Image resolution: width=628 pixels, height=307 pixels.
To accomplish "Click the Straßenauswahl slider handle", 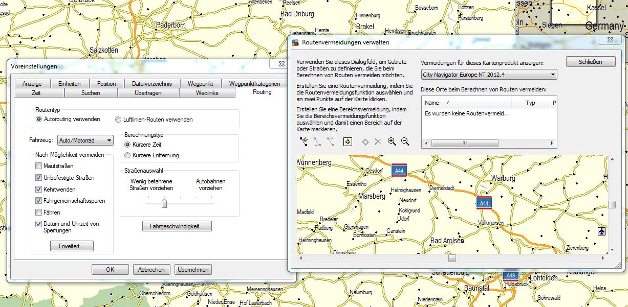I will 164,204.
